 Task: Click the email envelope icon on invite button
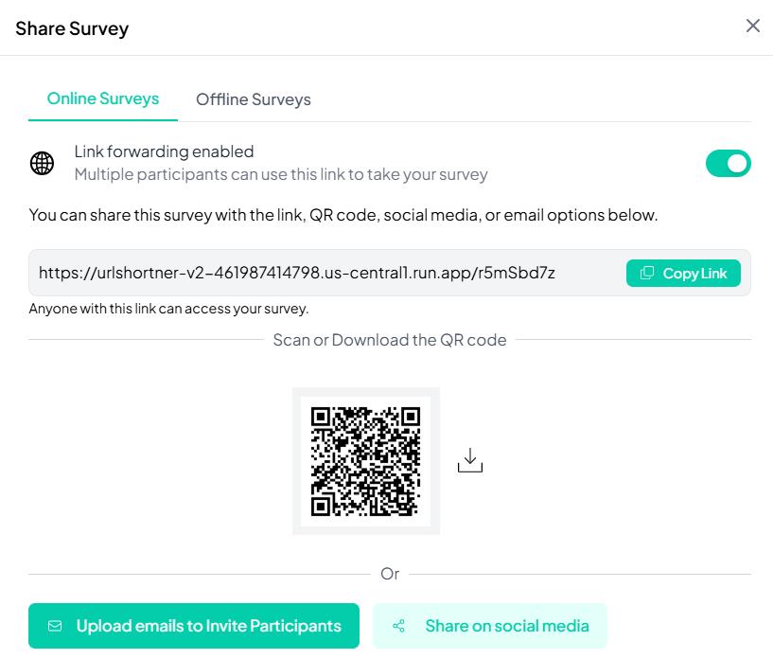tap(55, 626)
